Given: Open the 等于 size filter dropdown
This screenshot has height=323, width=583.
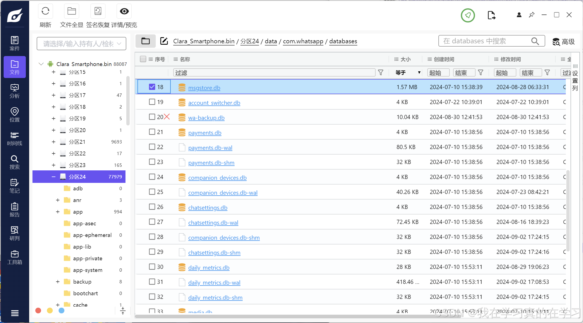Looking at the screenshot, I should (x=408, y=73).
